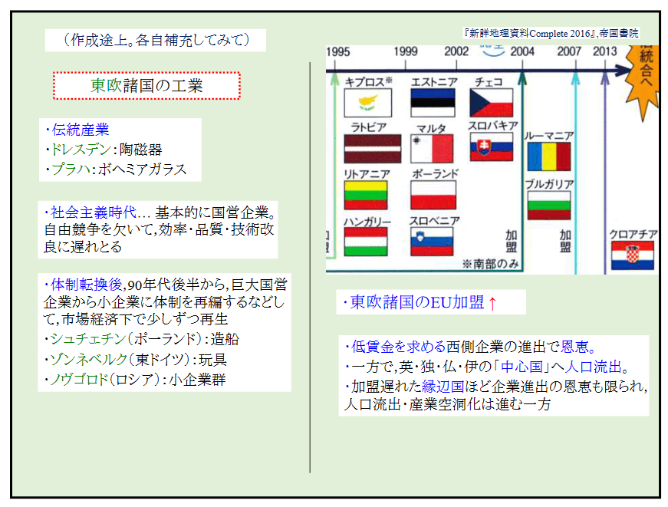
Task: Select the Poland (ポーランド) flag
Action: click(433, 195)
